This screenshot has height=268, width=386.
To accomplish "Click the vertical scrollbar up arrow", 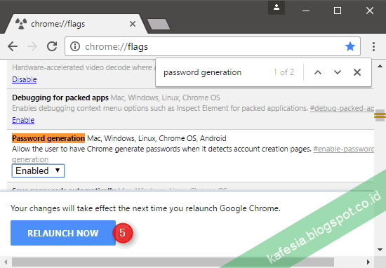I will (380, 66).
